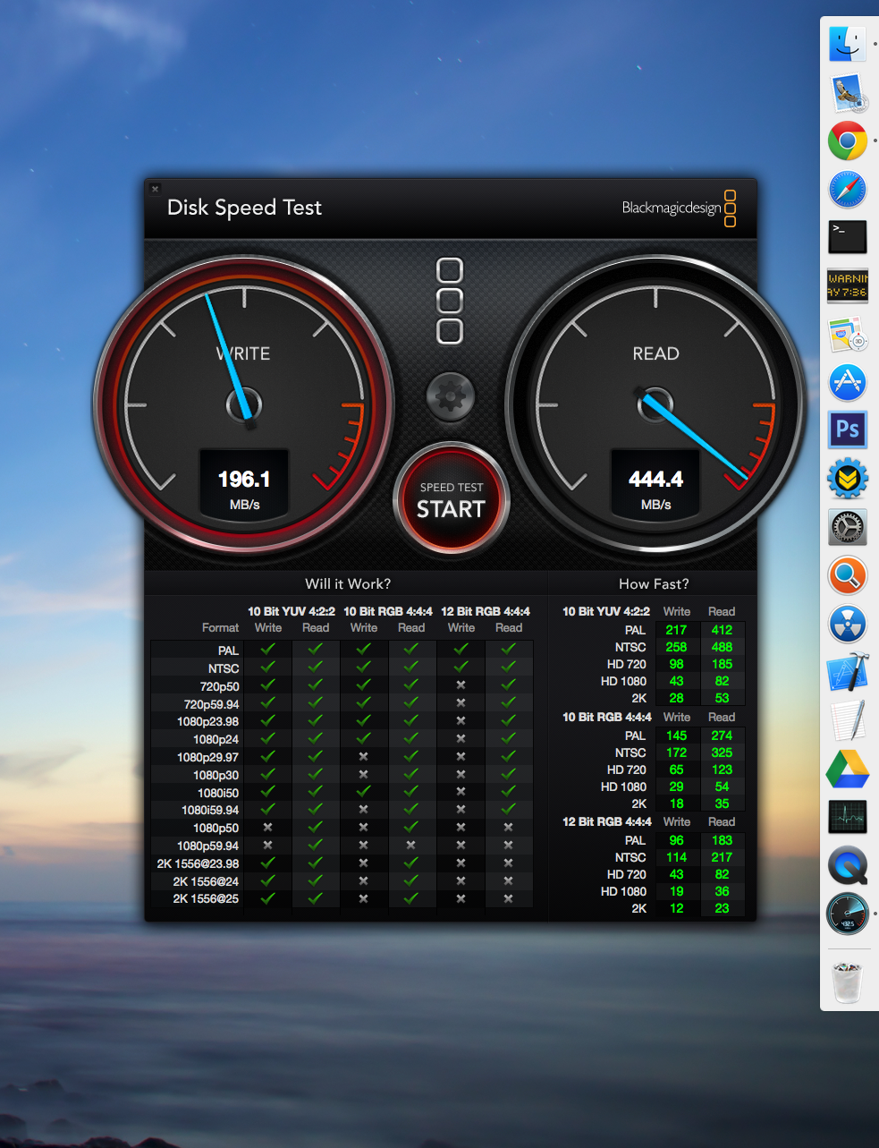Click 10 Bit YUV 4:2:2 column header in Will it Work
This screenshot has width=879, height=1148.
click(292, 611)
